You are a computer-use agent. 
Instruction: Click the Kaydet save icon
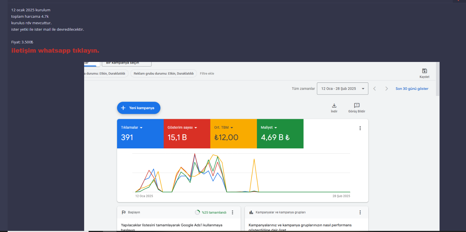(x=424, y=71)
